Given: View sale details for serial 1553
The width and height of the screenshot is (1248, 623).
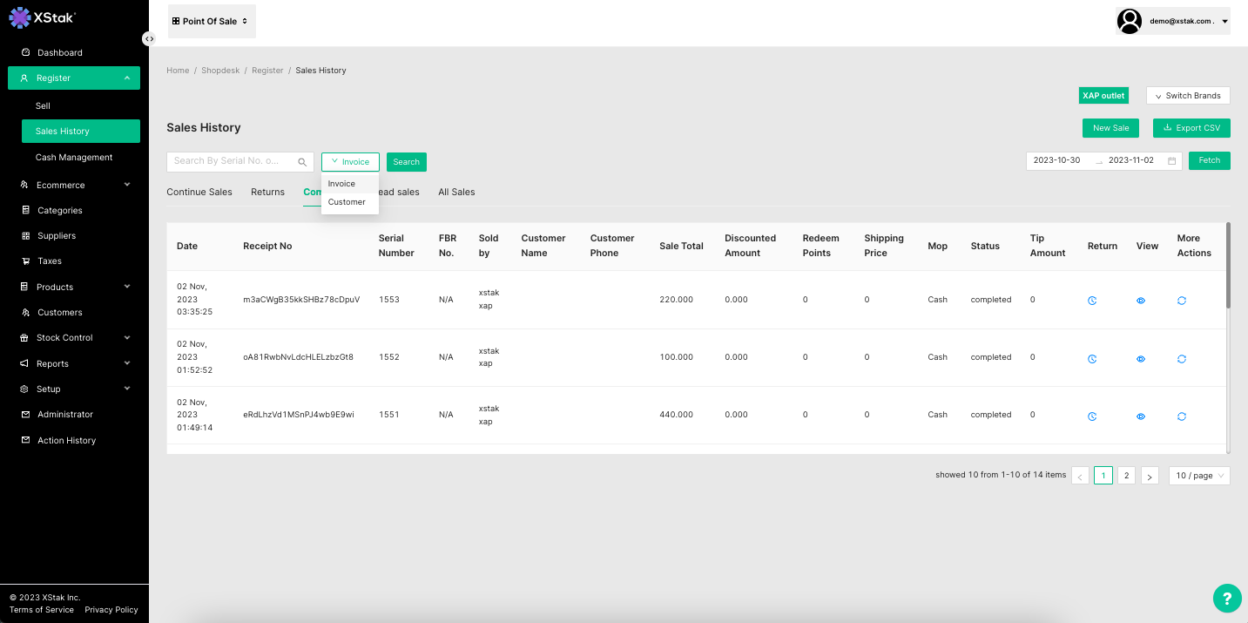Looking at the screenshot, I should pos(1141,301).
